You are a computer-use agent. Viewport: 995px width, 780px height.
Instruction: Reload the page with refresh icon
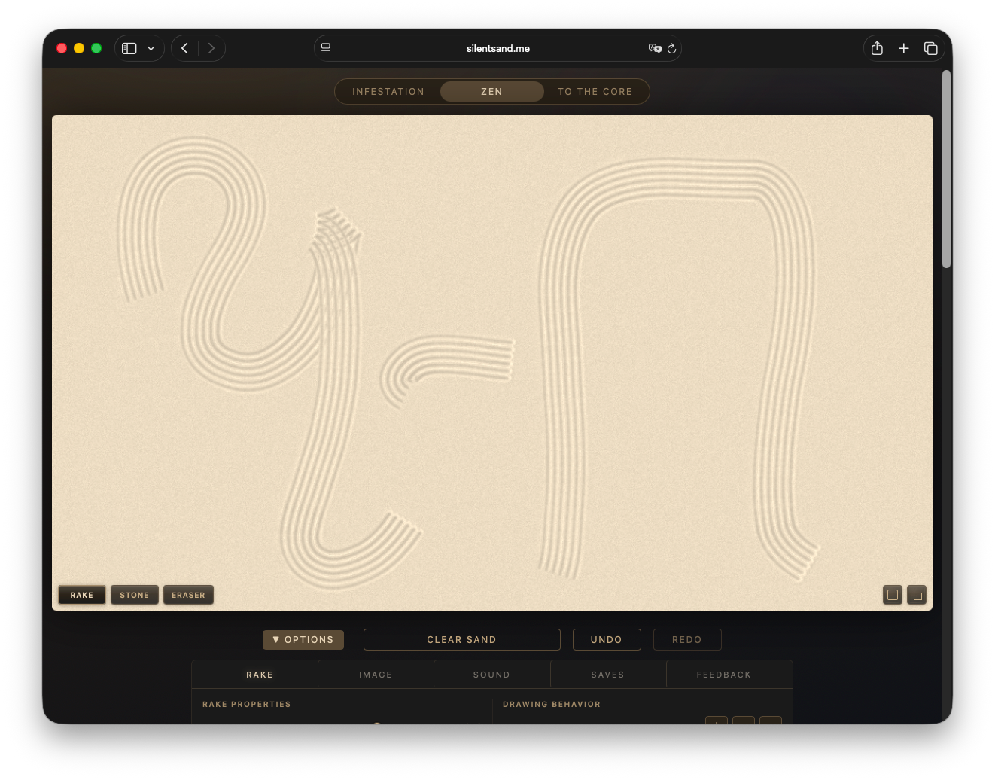671,48
